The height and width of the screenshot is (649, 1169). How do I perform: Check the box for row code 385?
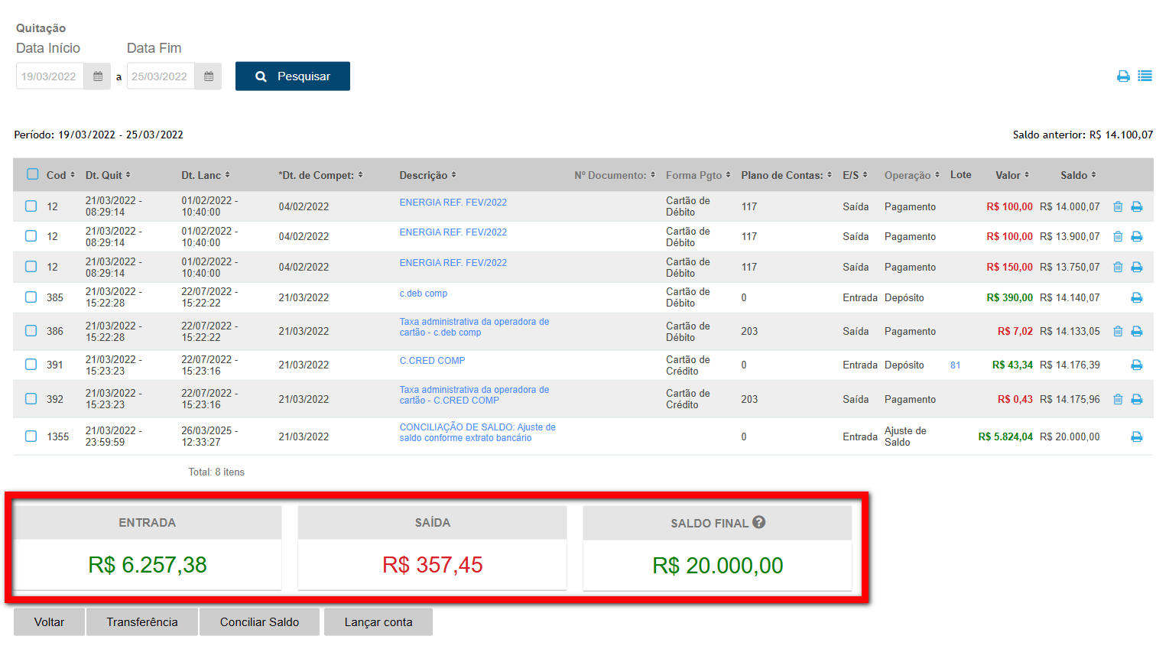coord(31,297)
